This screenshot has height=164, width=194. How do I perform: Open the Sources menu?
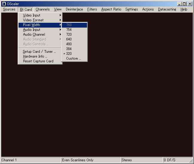coord(9,9)
